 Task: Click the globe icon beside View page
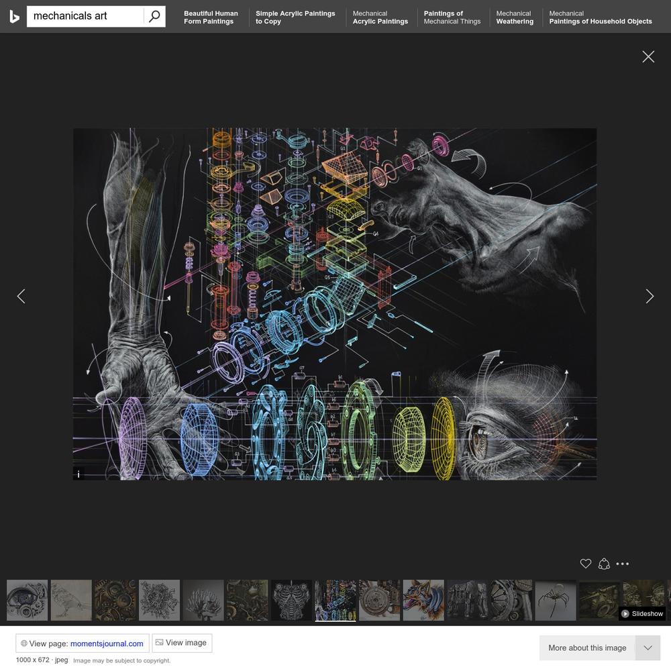coord(24,643)
